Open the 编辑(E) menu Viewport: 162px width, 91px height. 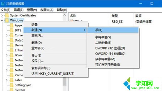(x=19, y=10)
